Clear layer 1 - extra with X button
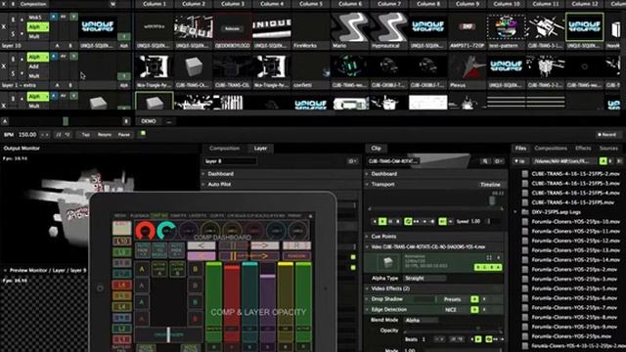 [x=4, y=66]
